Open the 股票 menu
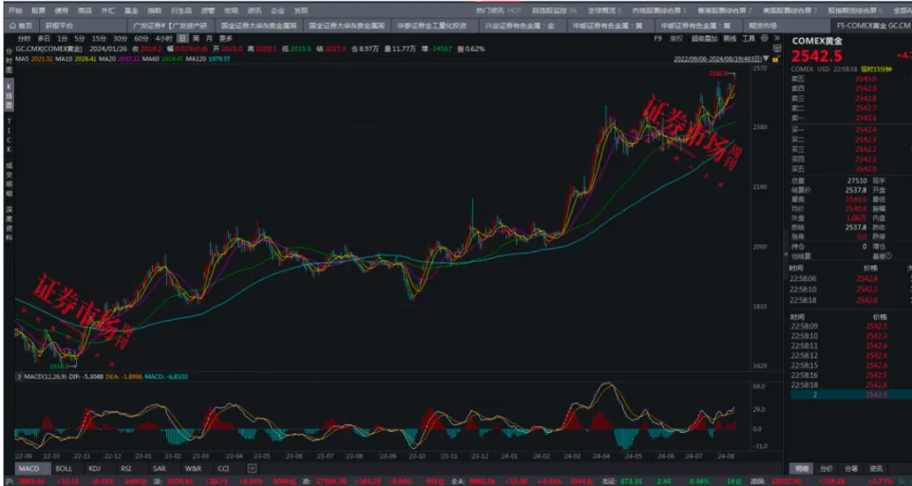 [x=38, y=9]
